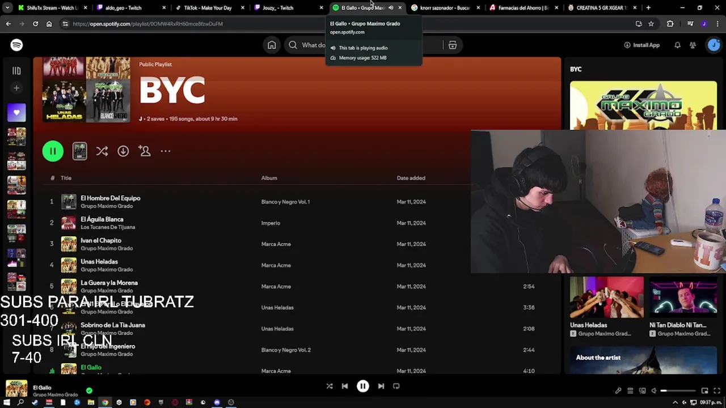The height and width of the screenshot is (408, 726).
Task: Open About the artist card
Action: (x=643, y=359)
